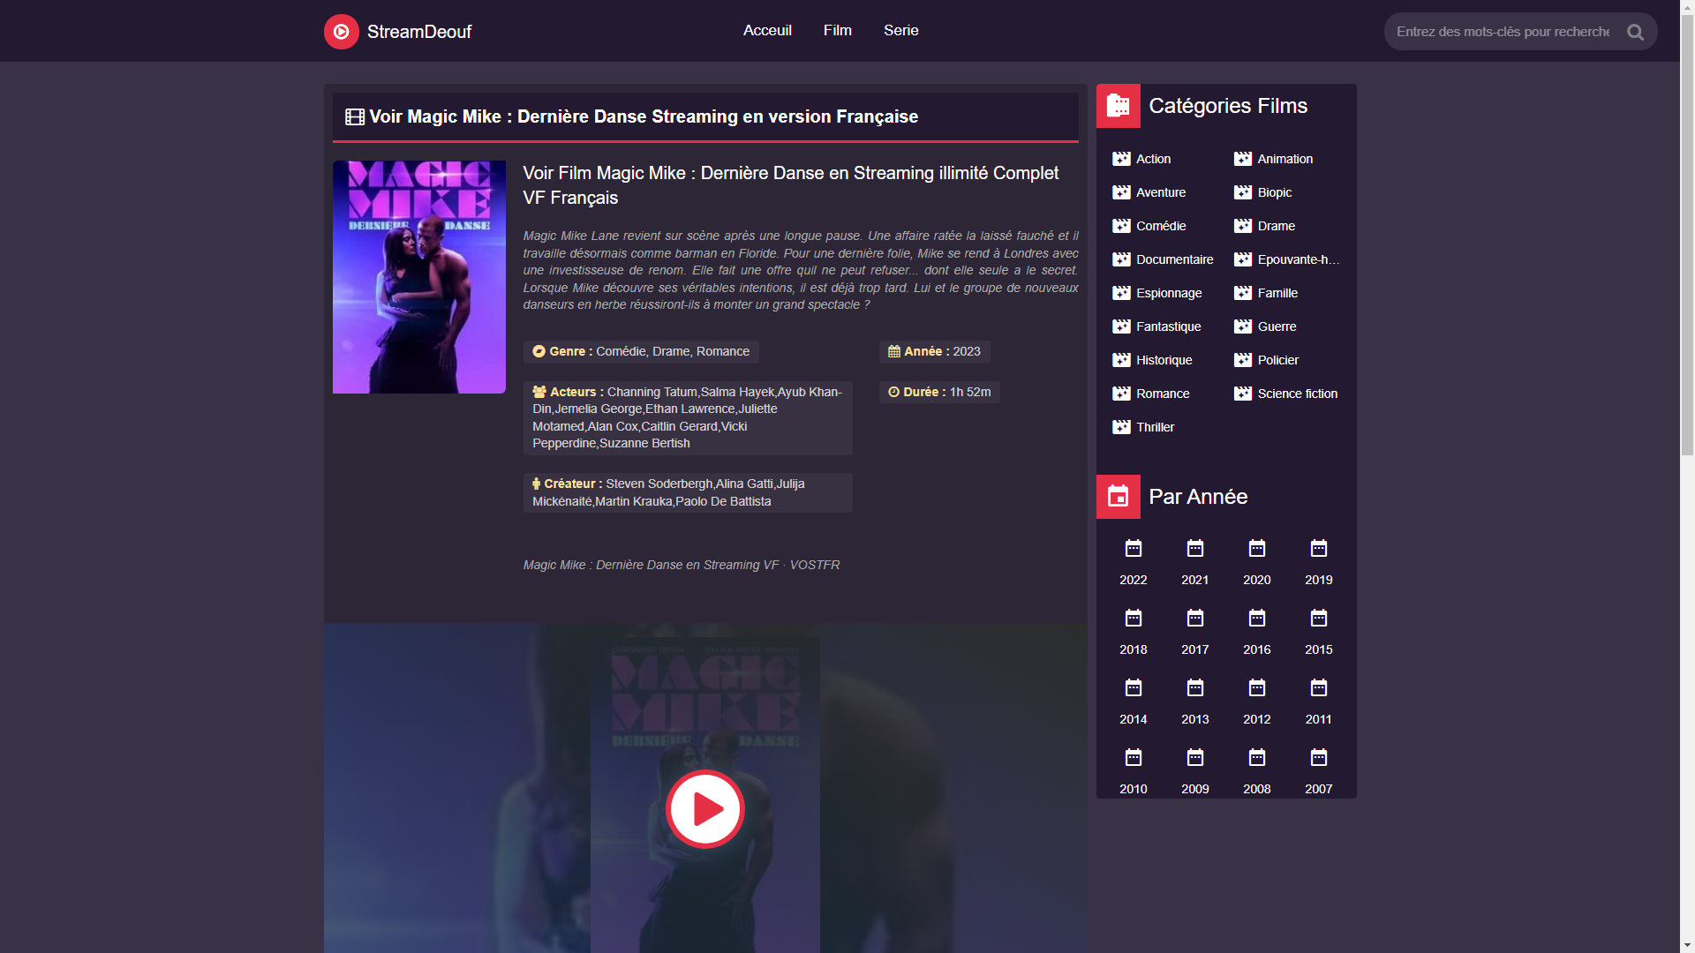Open the Documentaire category link
1695x953 pixels.
[1175, 259]
